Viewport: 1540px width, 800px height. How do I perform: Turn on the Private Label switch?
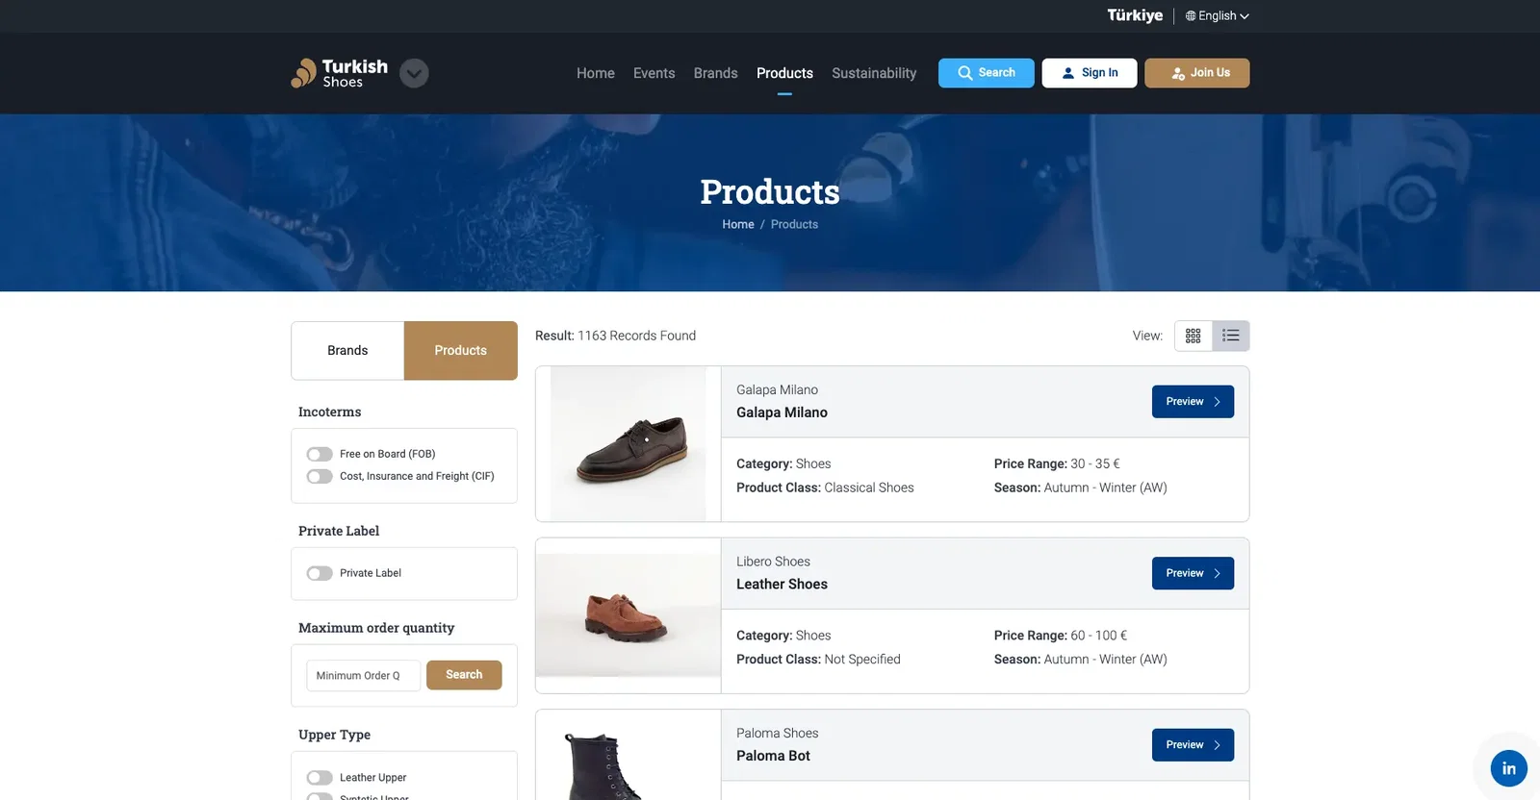coord(320,573)
